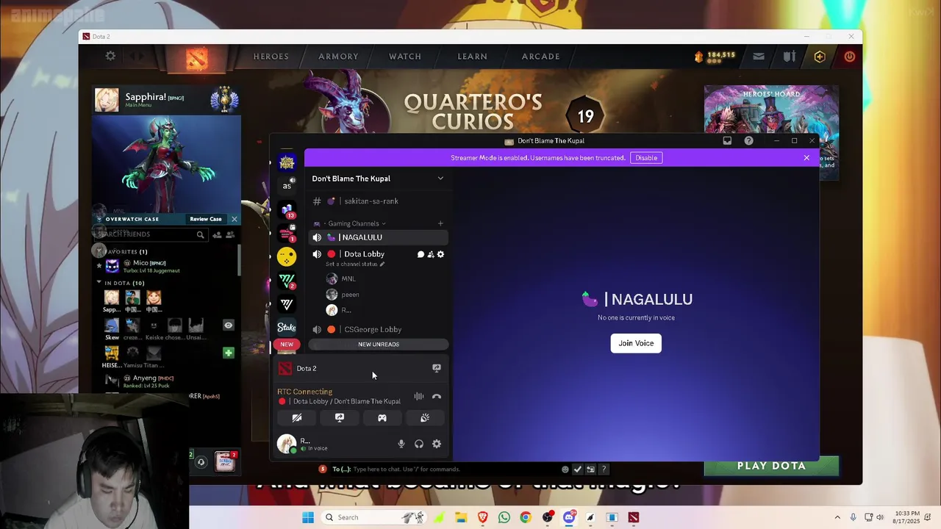This screenshot has width=941, height=529.
Task: Click Set a channel status
Action: tap(355, 264)
